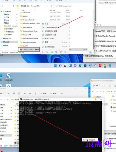Select the Windows Photo Viewer folder
The image size is (116, 152).
click(30, 39)
